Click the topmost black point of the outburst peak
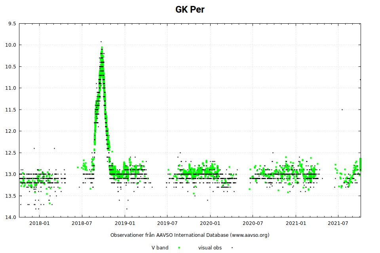Viewport: 380px width, 253px height. pos(101,42)
